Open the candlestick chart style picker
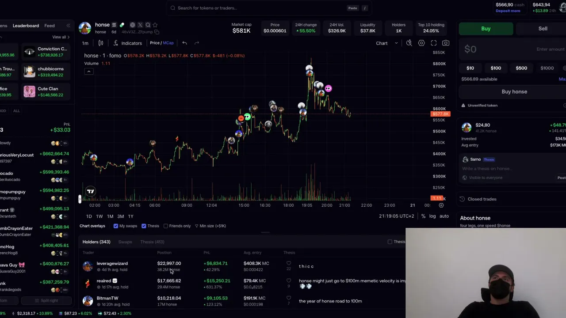Viewport: 566px width, 318px height. 101,43
